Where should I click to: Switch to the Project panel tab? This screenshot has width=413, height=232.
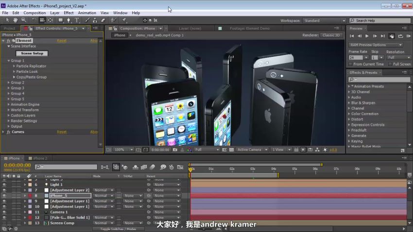click(x=10, y=29)
